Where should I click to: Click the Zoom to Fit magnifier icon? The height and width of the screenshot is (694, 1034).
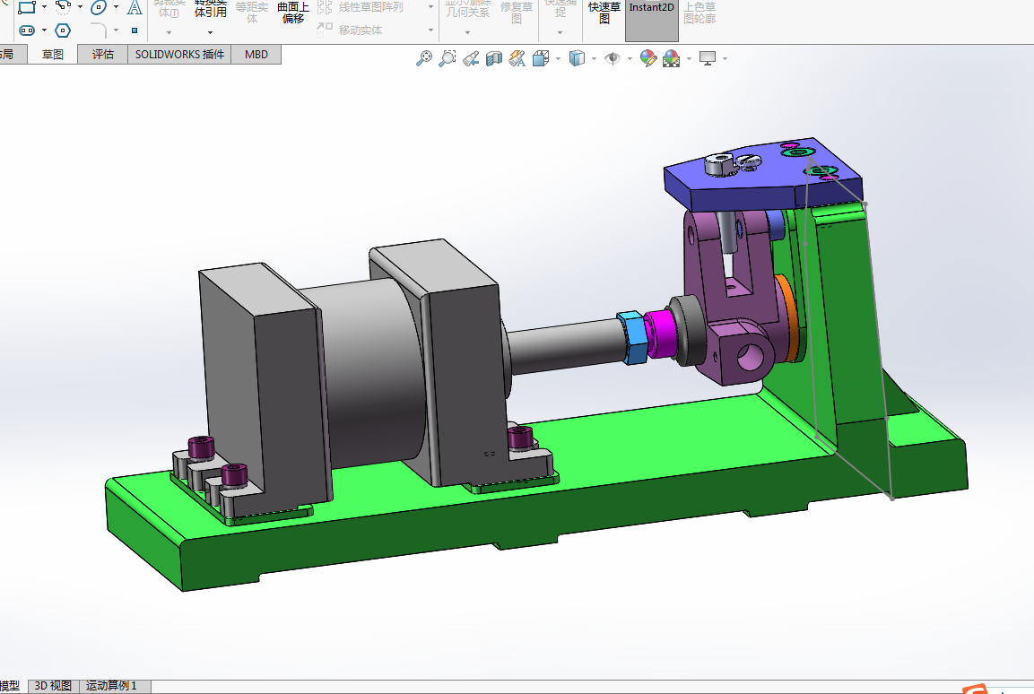point(424,59)
